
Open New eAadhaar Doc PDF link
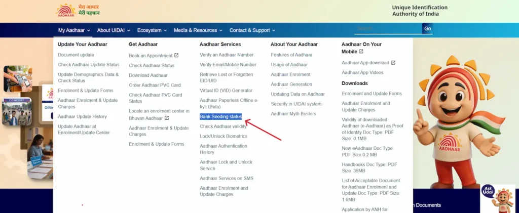(x=368, y=152)
